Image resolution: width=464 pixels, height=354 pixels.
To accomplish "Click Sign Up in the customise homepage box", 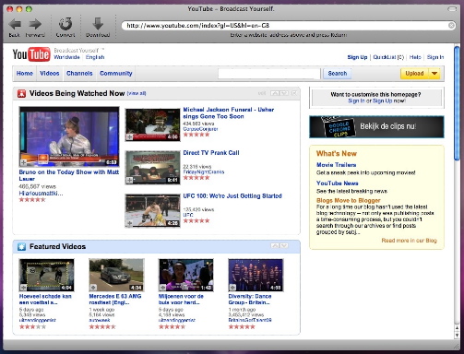I will [x=382, y=100].
